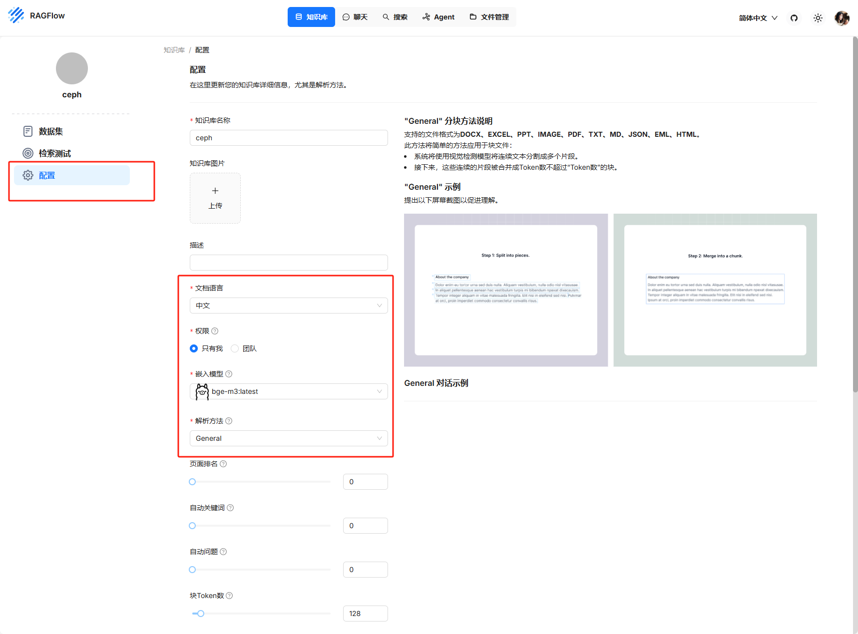Screen dimensions: 858x634
Task: Switch to the Agent tab
Action: pos(438,17)
